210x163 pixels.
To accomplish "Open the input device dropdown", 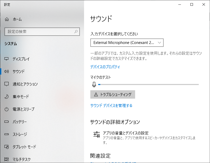I will tap(127, 42).
